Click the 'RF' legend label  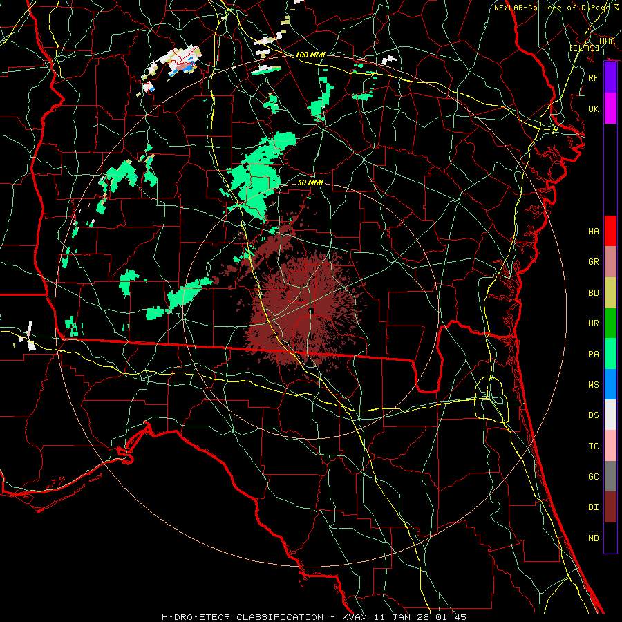coord(593,77)
